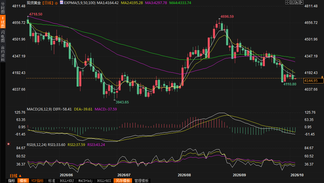Open the 合约资料 side tab
This screenshot has width=324, height=183.
3,53
